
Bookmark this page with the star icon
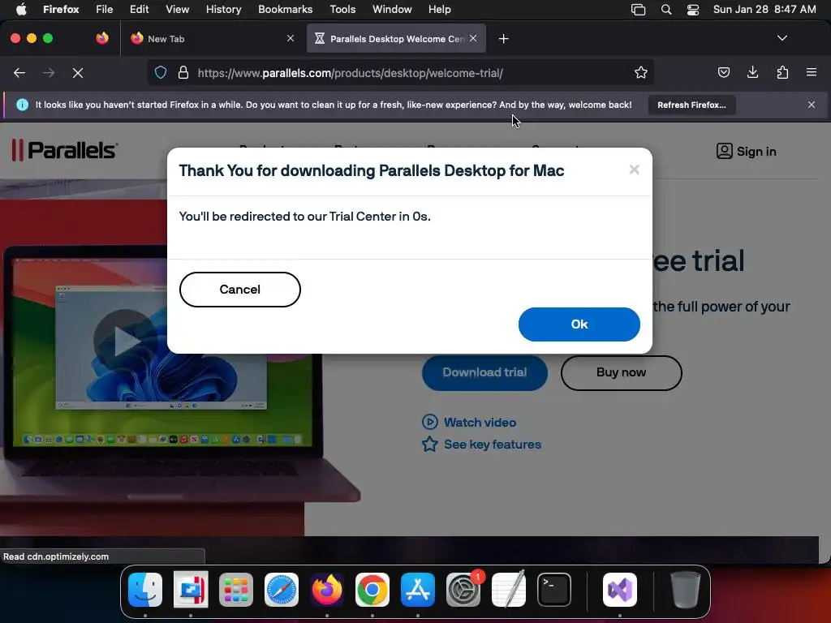pos(641,72)
